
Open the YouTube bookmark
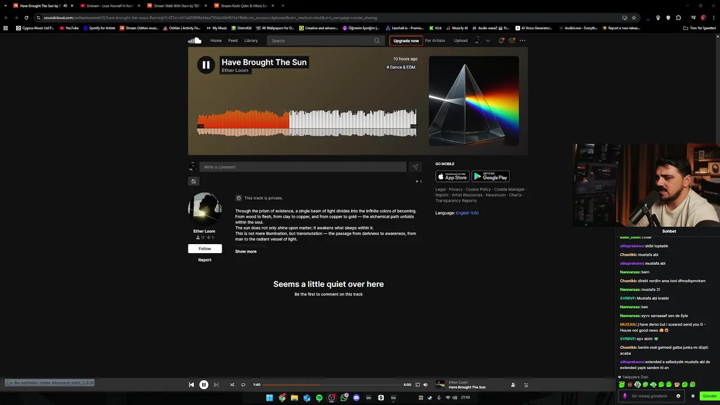coord(69,28)
